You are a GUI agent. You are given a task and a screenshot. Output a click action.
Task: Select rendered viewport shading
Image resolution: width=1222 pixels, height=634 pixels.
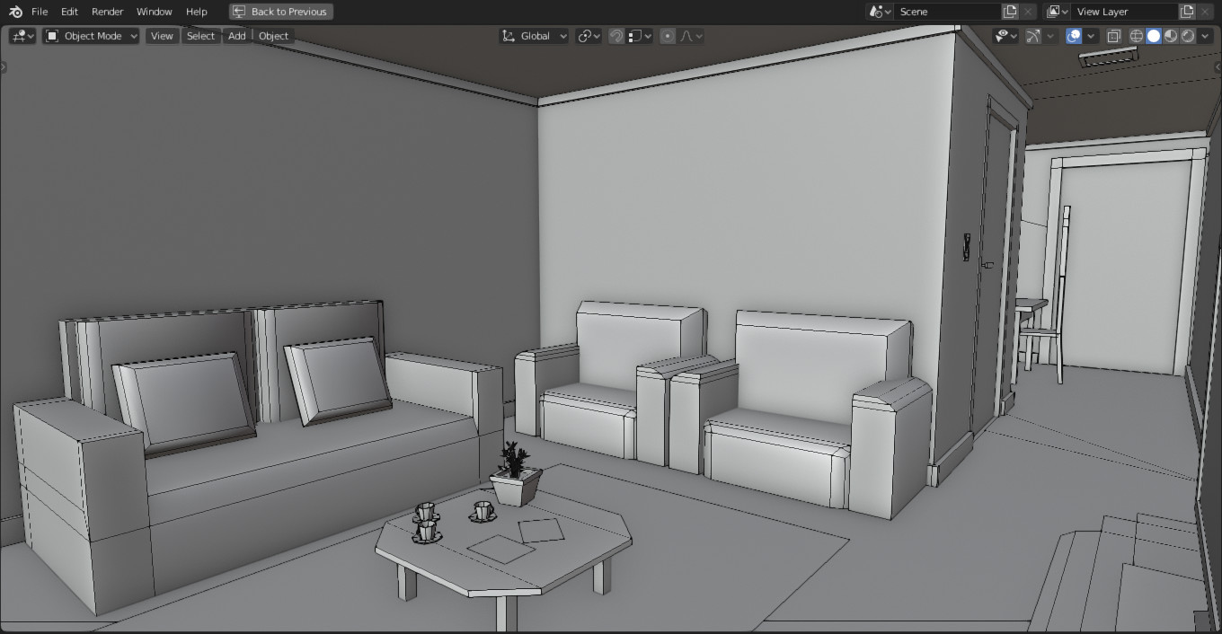point(1188,36)
